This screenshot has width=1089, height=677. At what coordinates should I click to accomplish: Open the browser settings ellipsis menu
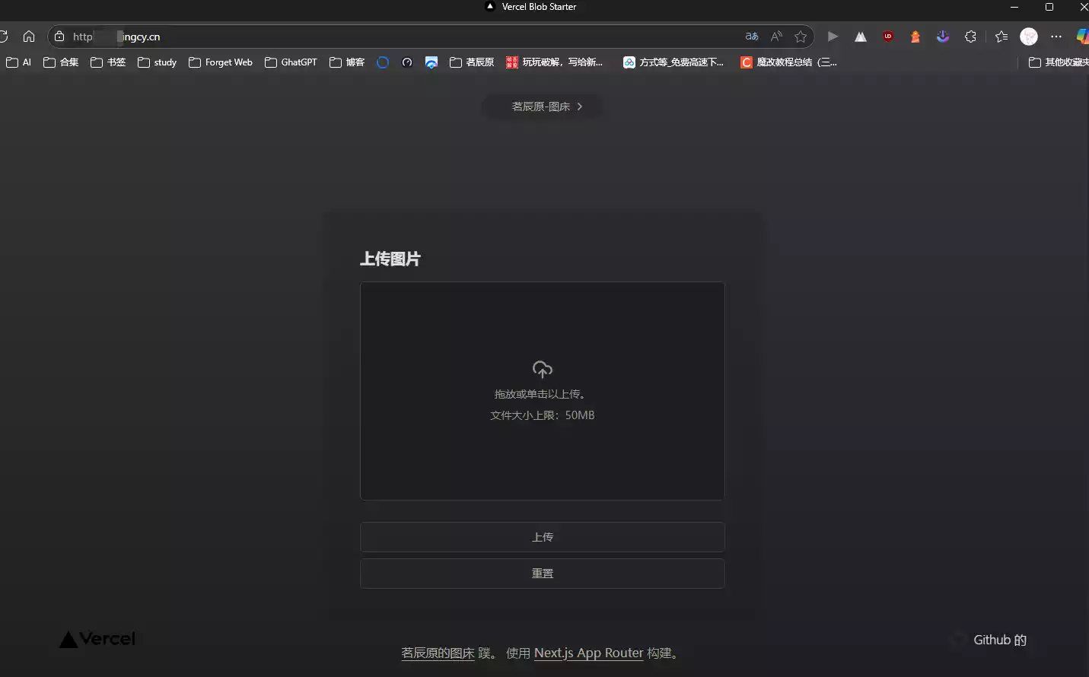(x=1056, y=37)
